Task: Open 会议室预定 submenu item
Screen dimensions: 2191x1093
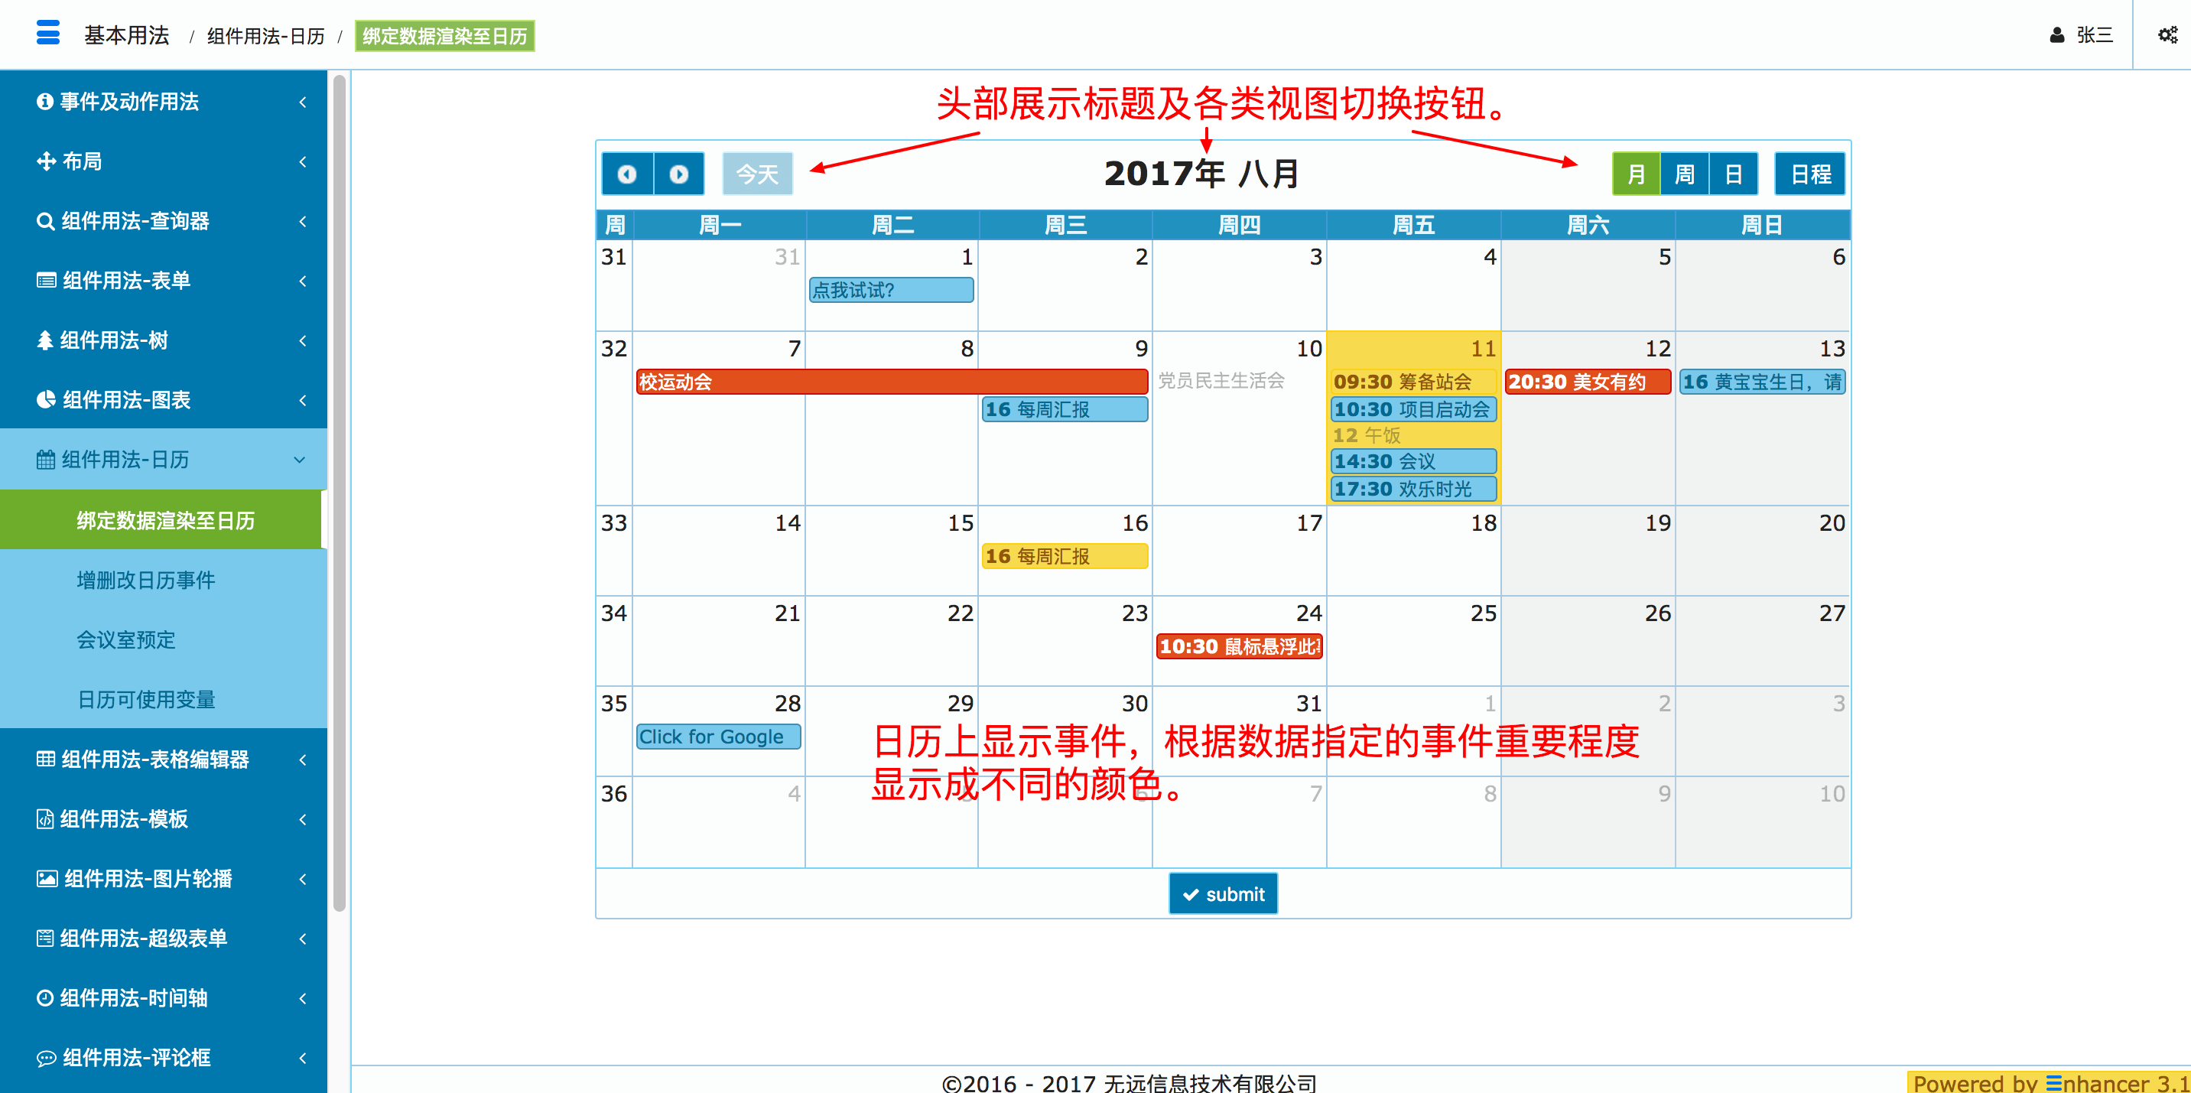Action: coord(126,639)
